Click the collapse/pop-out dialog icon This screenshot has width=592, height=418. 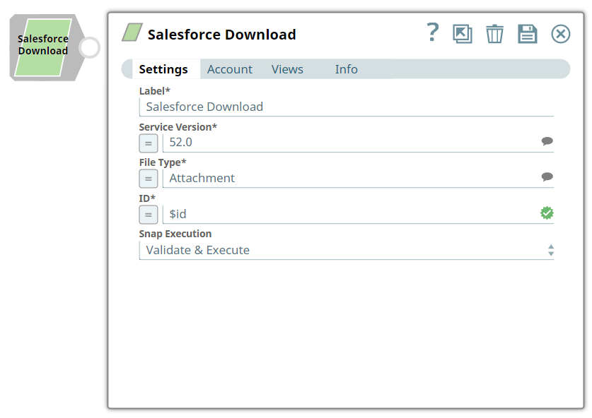point(463,34)
